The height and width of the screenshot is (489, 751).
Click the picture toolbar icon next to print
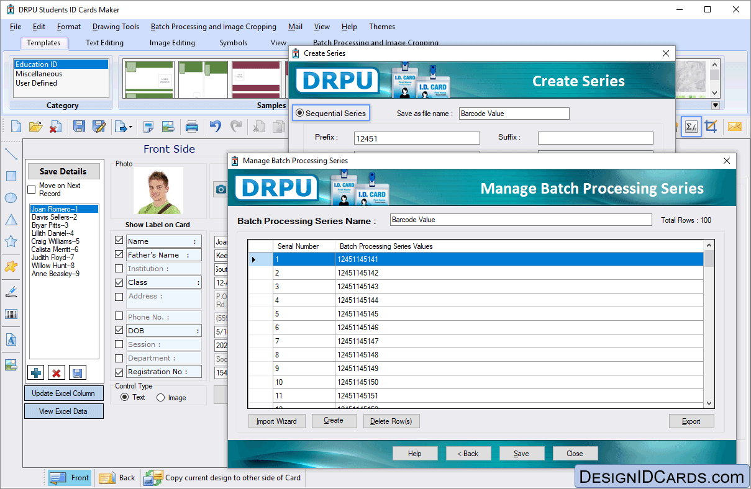point(168,127)
